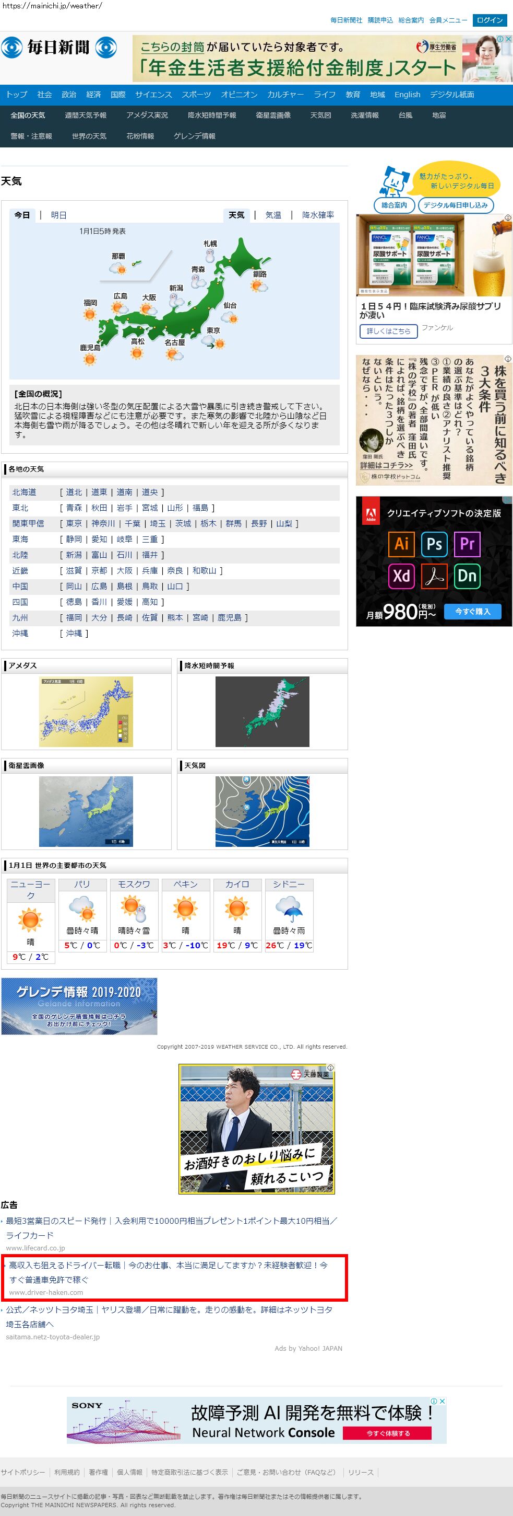The width and height of the screenshot is (513, 1516).
Task: Open the 天気図 weather chart thumbnail
Action: click(262, 811)
